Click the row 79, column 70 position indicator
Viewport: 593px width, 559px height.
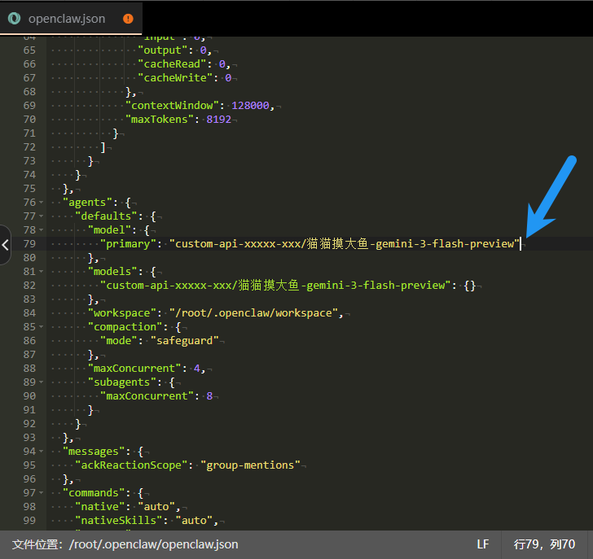pyautogui.click(x=544, y=544)
